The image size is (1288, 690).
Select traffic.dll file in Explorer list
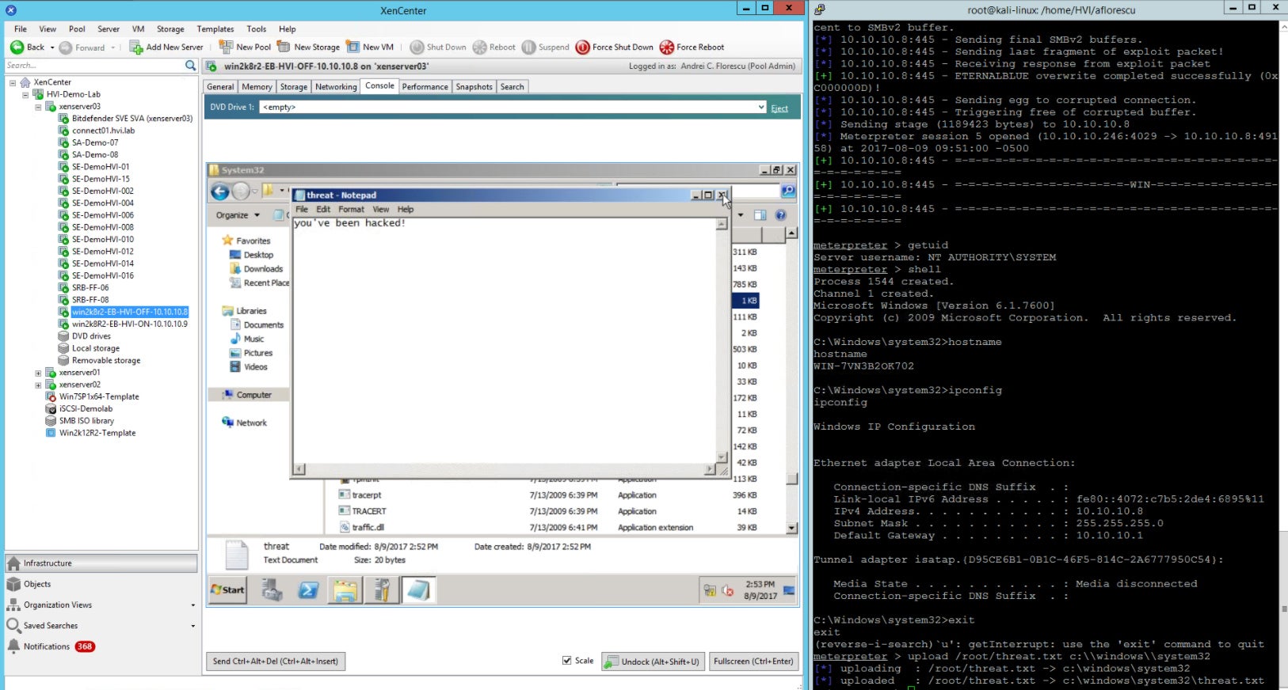click(368, 528)
